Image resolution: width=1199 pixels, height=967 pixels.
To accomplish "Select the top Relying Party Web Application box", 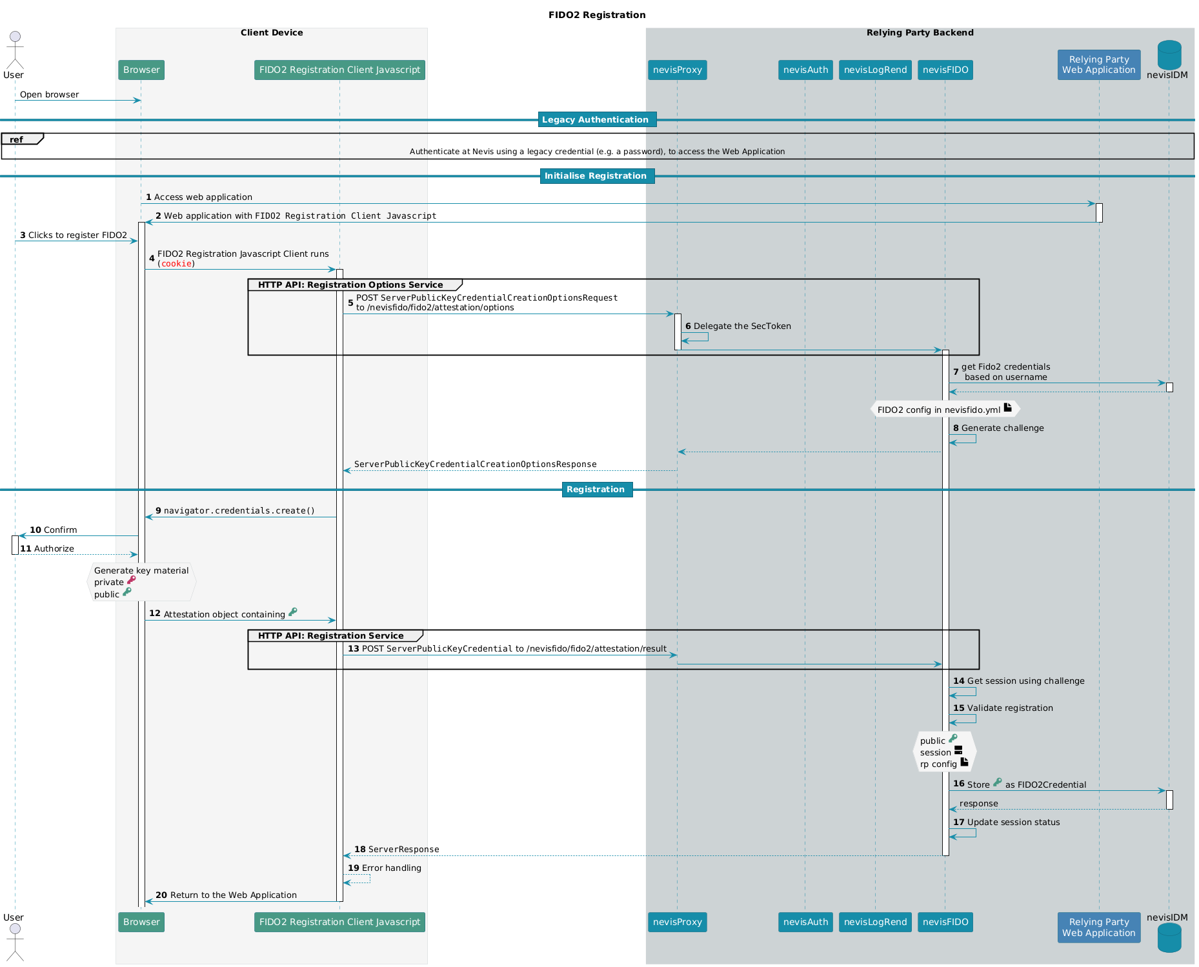I will pyautogui.click(x=1099, y=65).
